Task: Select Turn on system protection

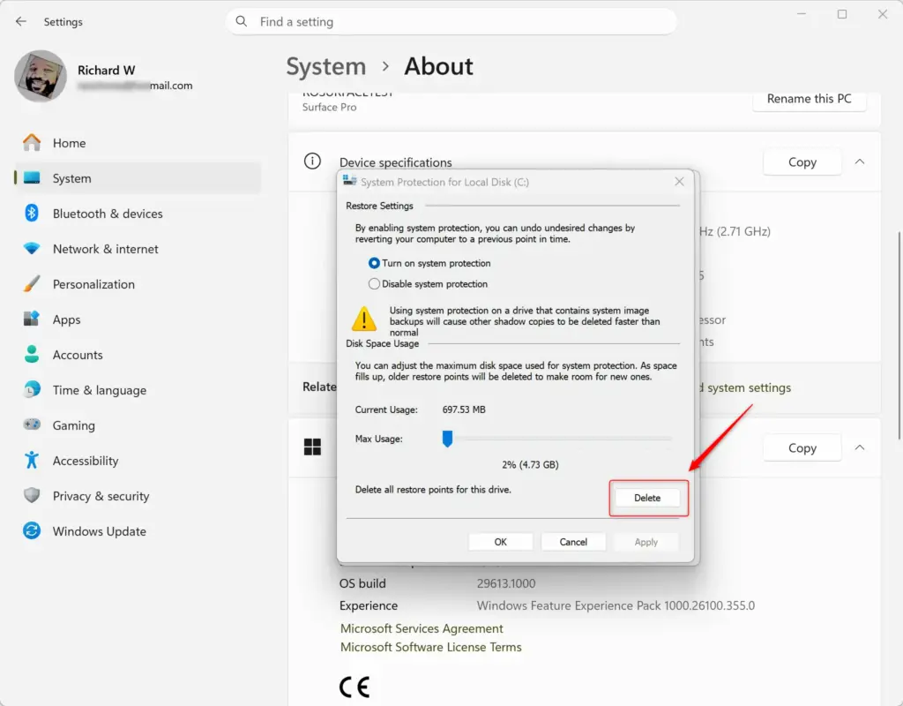Action: (429, 263)
